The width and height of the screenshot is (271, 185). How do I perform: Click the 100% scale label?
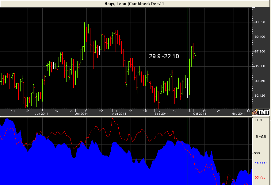coord(258,120)
